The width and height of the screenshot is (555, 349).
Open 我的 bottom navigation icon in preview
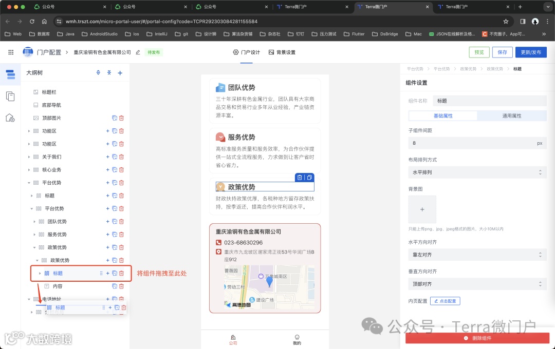(x=297, y=339)
